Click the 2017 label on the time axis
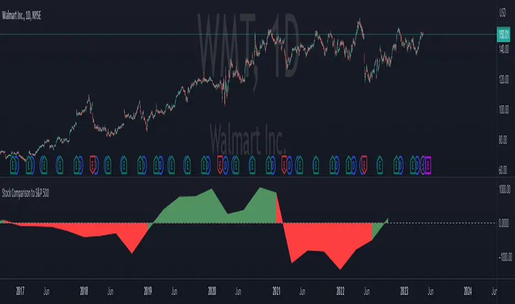The image size is (515, 304). 20,291
